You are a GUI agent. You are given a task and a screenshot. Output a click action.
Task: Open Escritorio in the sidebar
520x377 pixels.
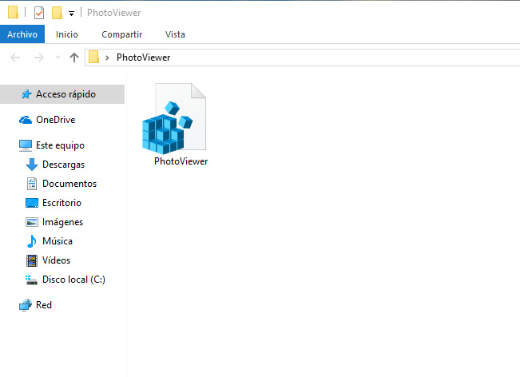(62, 203)
